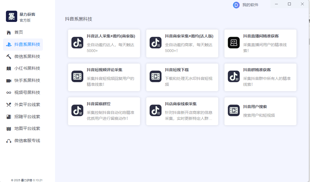Click the 抖音短视频评论采集 film icon
The width and height of the screenshot is (310, 182).
click(77, 77)
